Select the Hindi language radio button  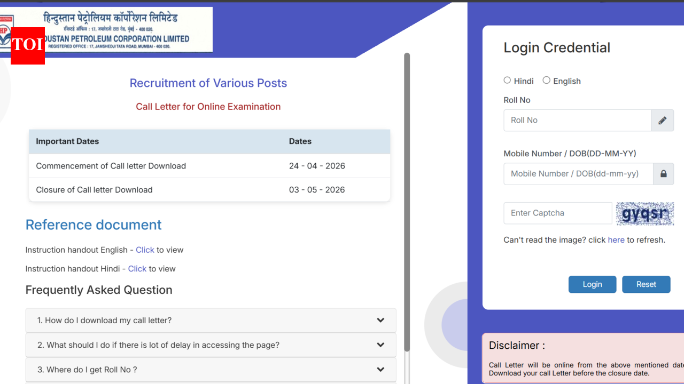[x=507, y=80]
